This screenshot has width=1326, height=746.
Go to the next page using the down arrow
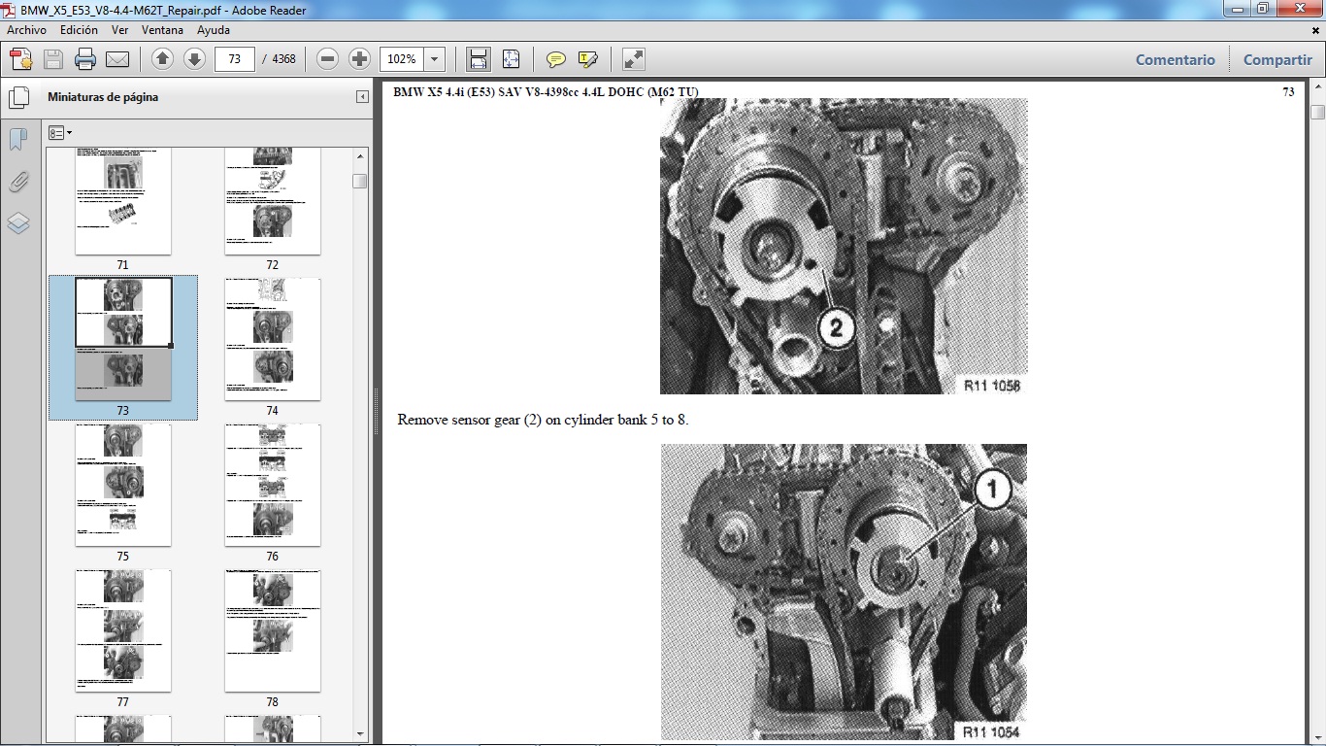point(194,59)
